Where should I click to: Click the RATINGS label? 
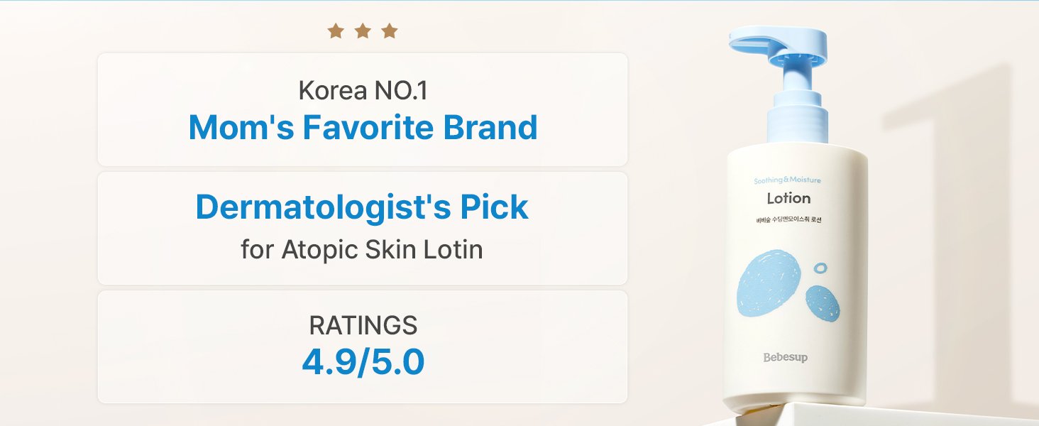click(363, 325)
